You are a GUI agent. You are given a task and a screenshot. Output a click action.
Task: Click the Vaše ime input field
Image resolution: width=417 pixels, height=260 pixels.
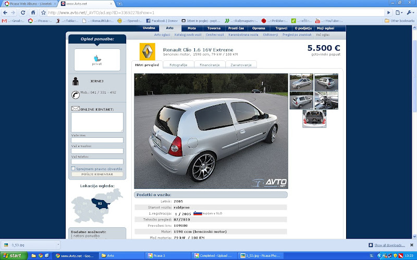tap(97, 140)
